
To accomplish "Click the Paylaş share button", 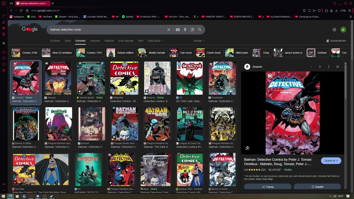I will (x=268, y=187).
